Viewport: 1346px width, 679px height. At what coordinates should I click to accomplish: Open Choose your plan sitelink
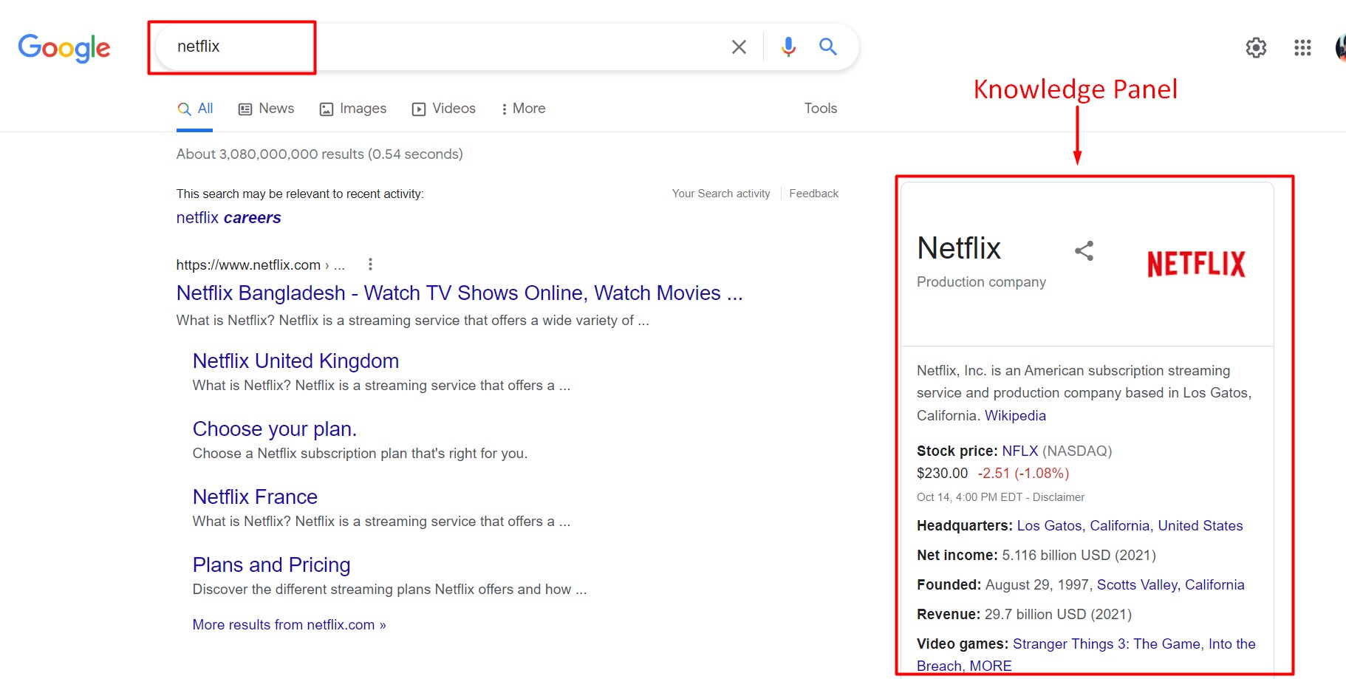pyautogui.click(x=275, y=429)
